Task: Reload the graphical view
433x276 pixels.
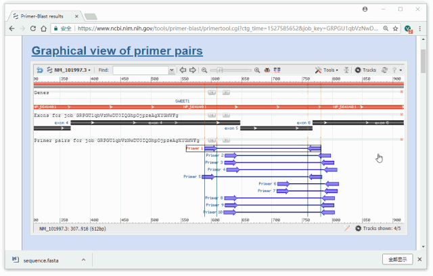Action: [384, 70]
